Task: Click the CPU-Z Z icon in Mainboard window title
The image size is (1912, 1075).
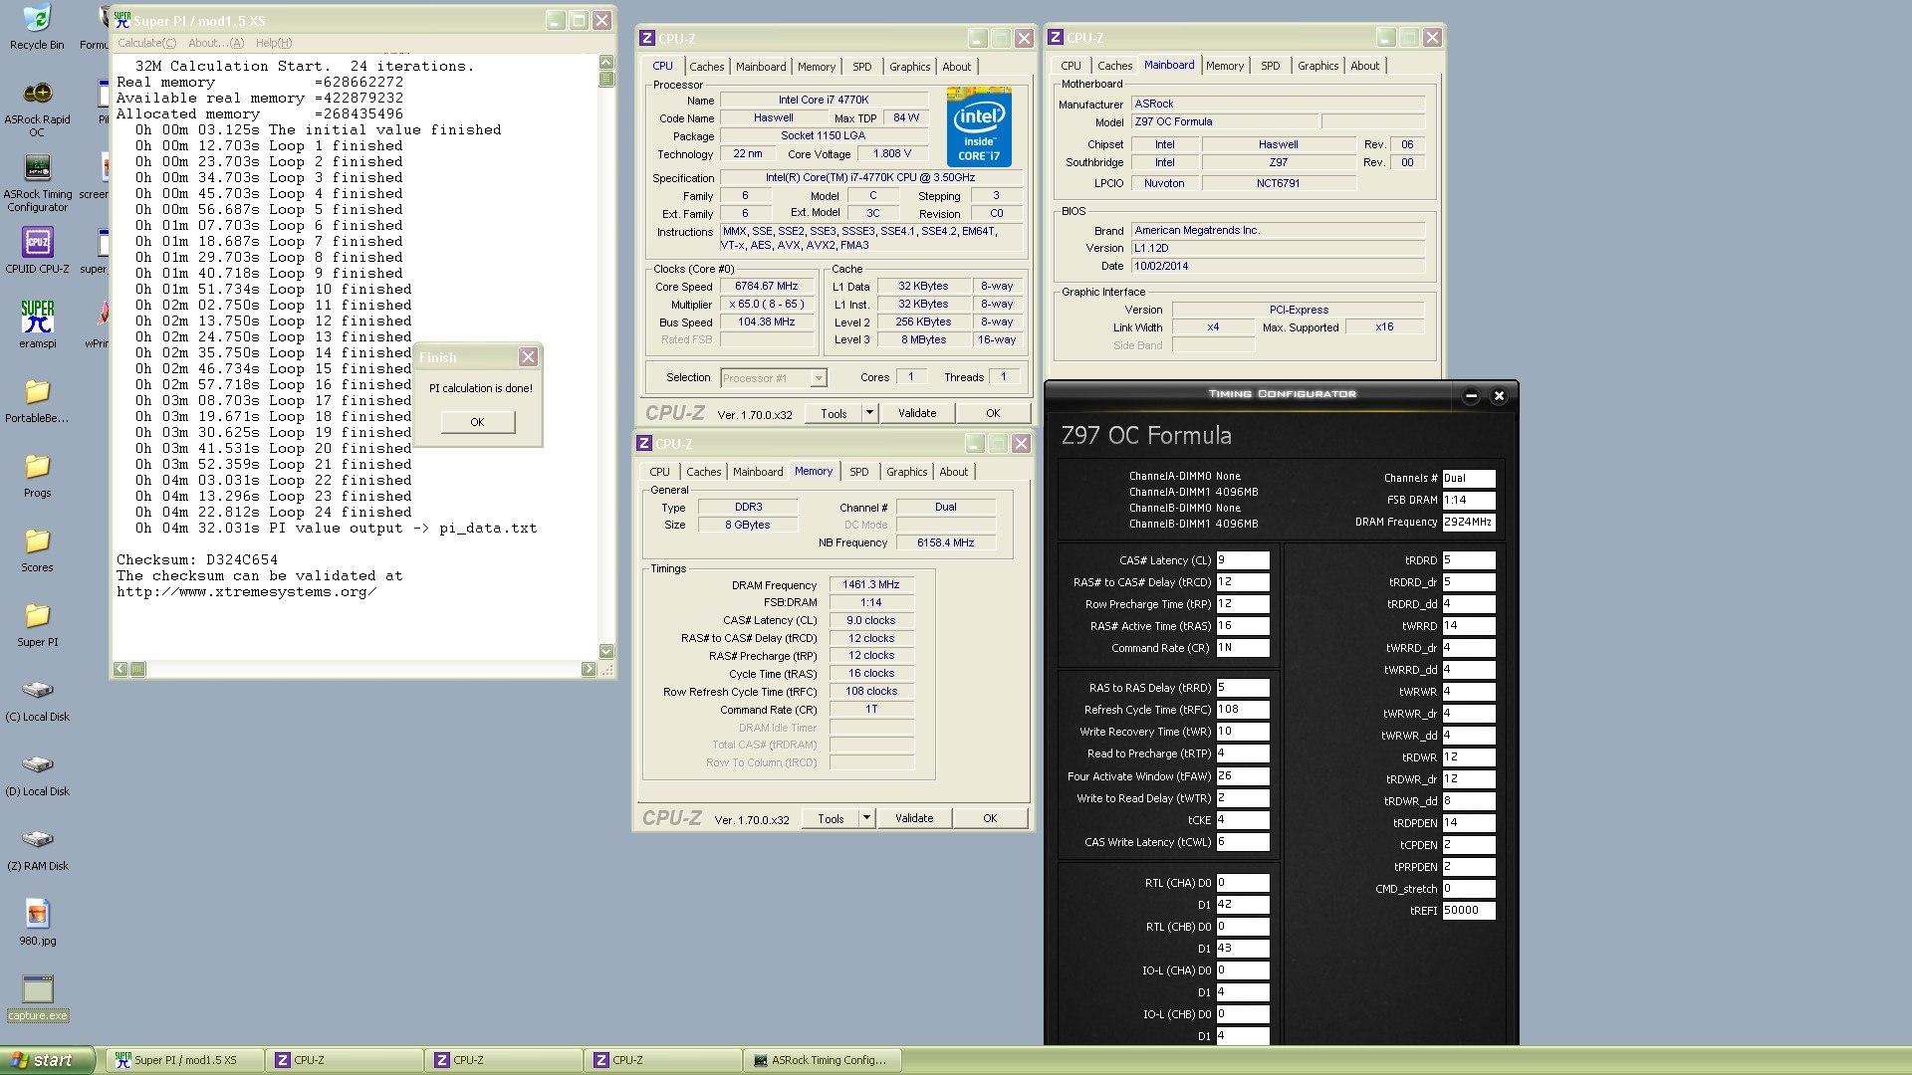Action: [1055, 37]
